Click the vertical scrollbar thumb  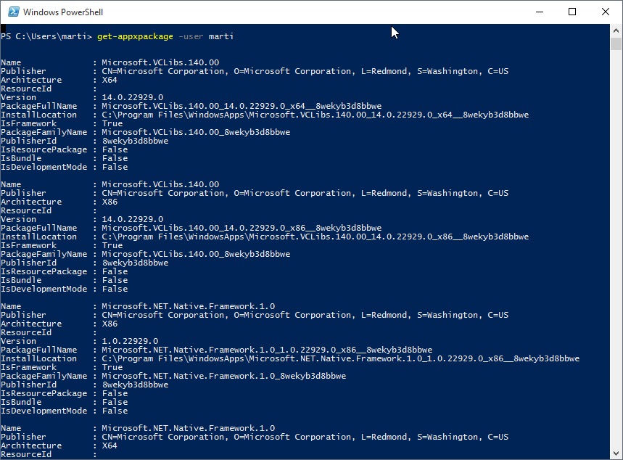pyautogui.click(x=616, y=44)
